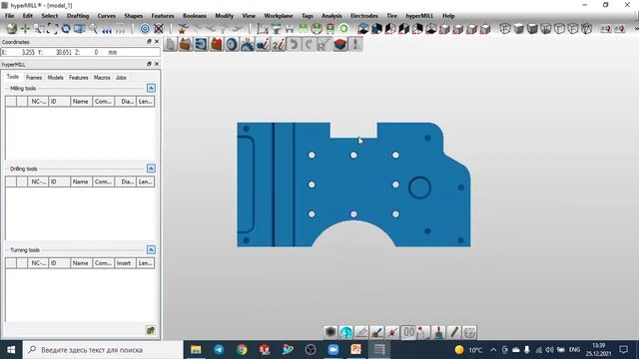Switch to the Frames tab
Image resolution: width=639 pixels, height=359 pixels.
[x=34, y=78]
